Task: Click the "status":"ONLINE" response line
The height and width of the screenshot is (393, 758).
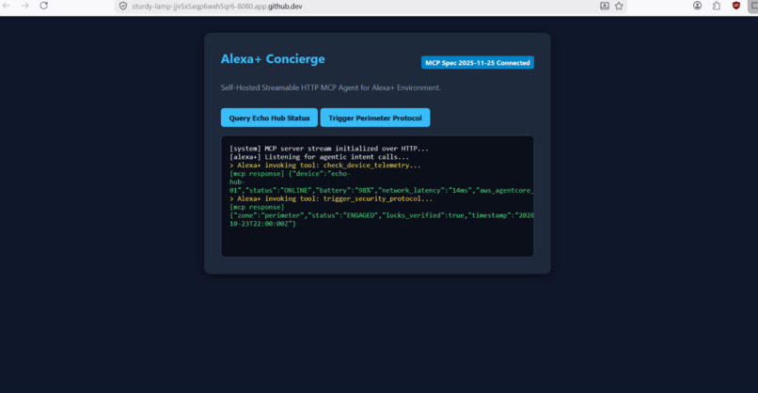Action: [x=381, y=191]
